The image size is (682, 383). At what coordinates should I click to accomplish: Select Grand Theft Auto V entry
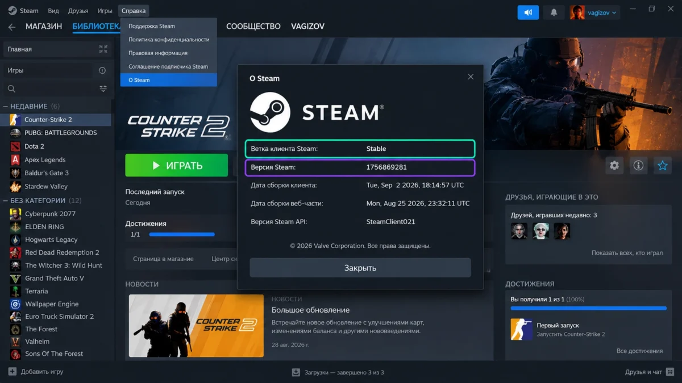[x=56, y=279]
